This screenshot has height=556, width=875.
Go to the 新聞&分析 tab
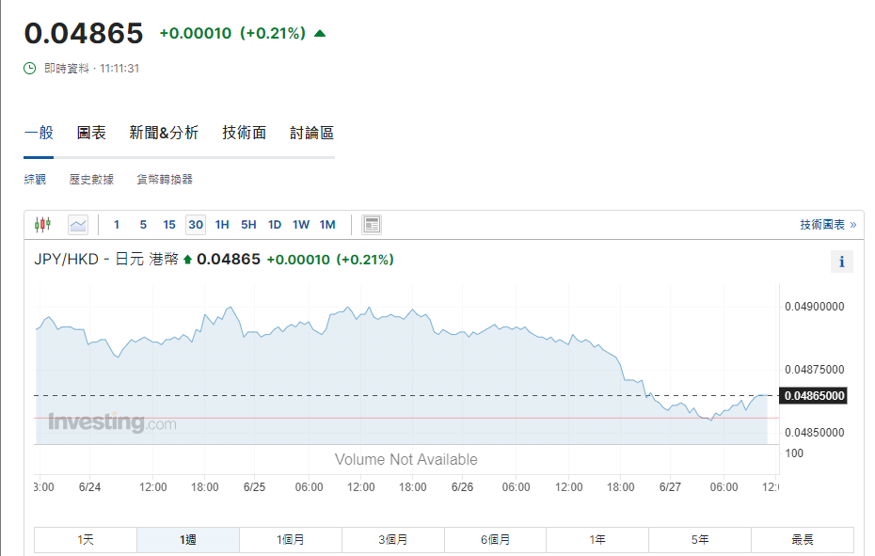coord(164,134)
